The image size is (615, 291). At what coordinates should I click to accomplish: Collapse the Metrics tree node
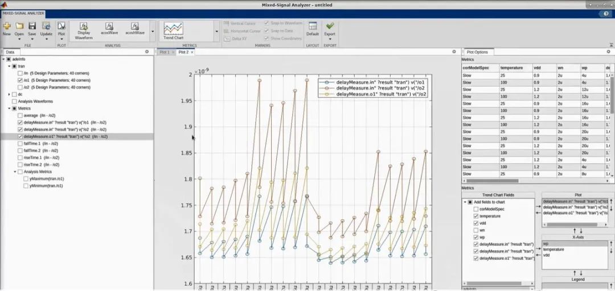click(x=9, y=109)
